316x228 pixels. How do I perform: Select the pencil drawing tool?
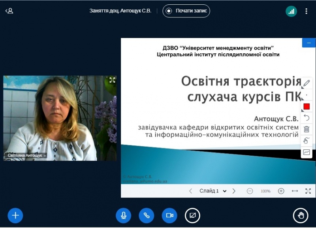[x=307, y=83]
